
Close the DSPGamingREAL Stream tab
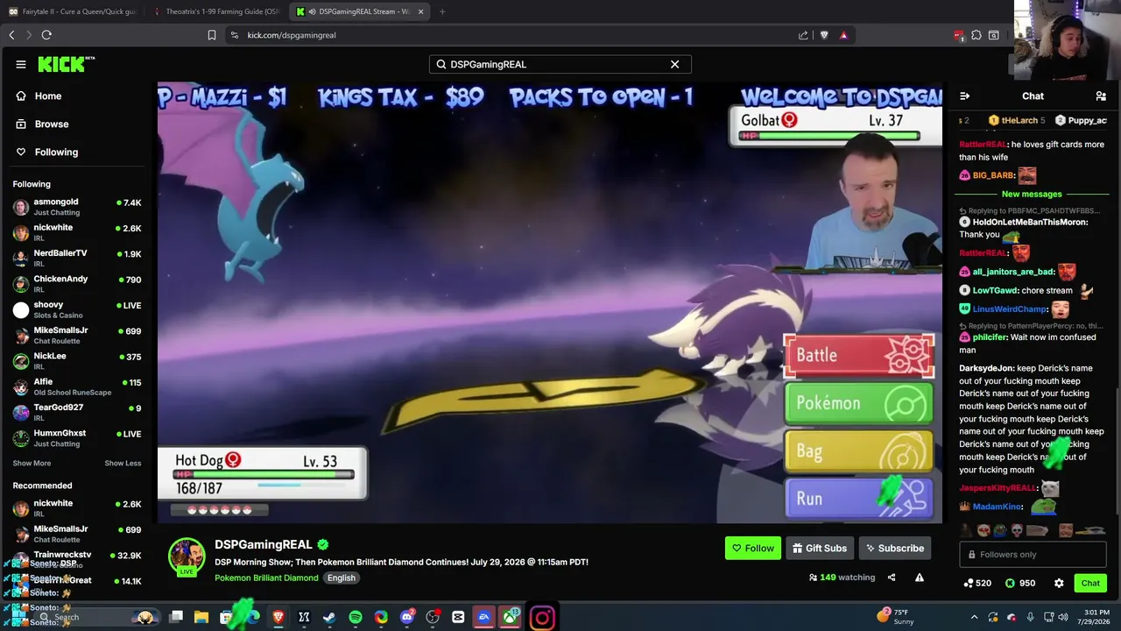[x=421, y=11]
